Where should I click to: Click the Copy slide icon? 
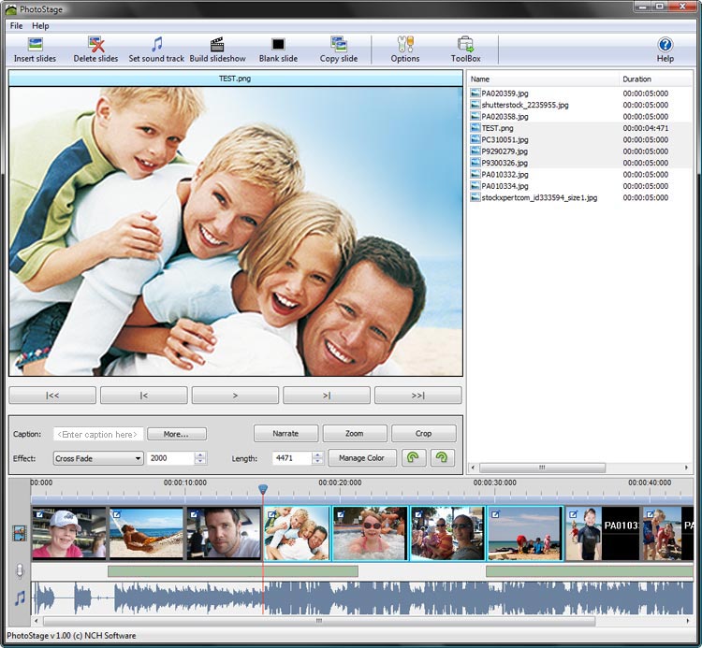(339, 45)
